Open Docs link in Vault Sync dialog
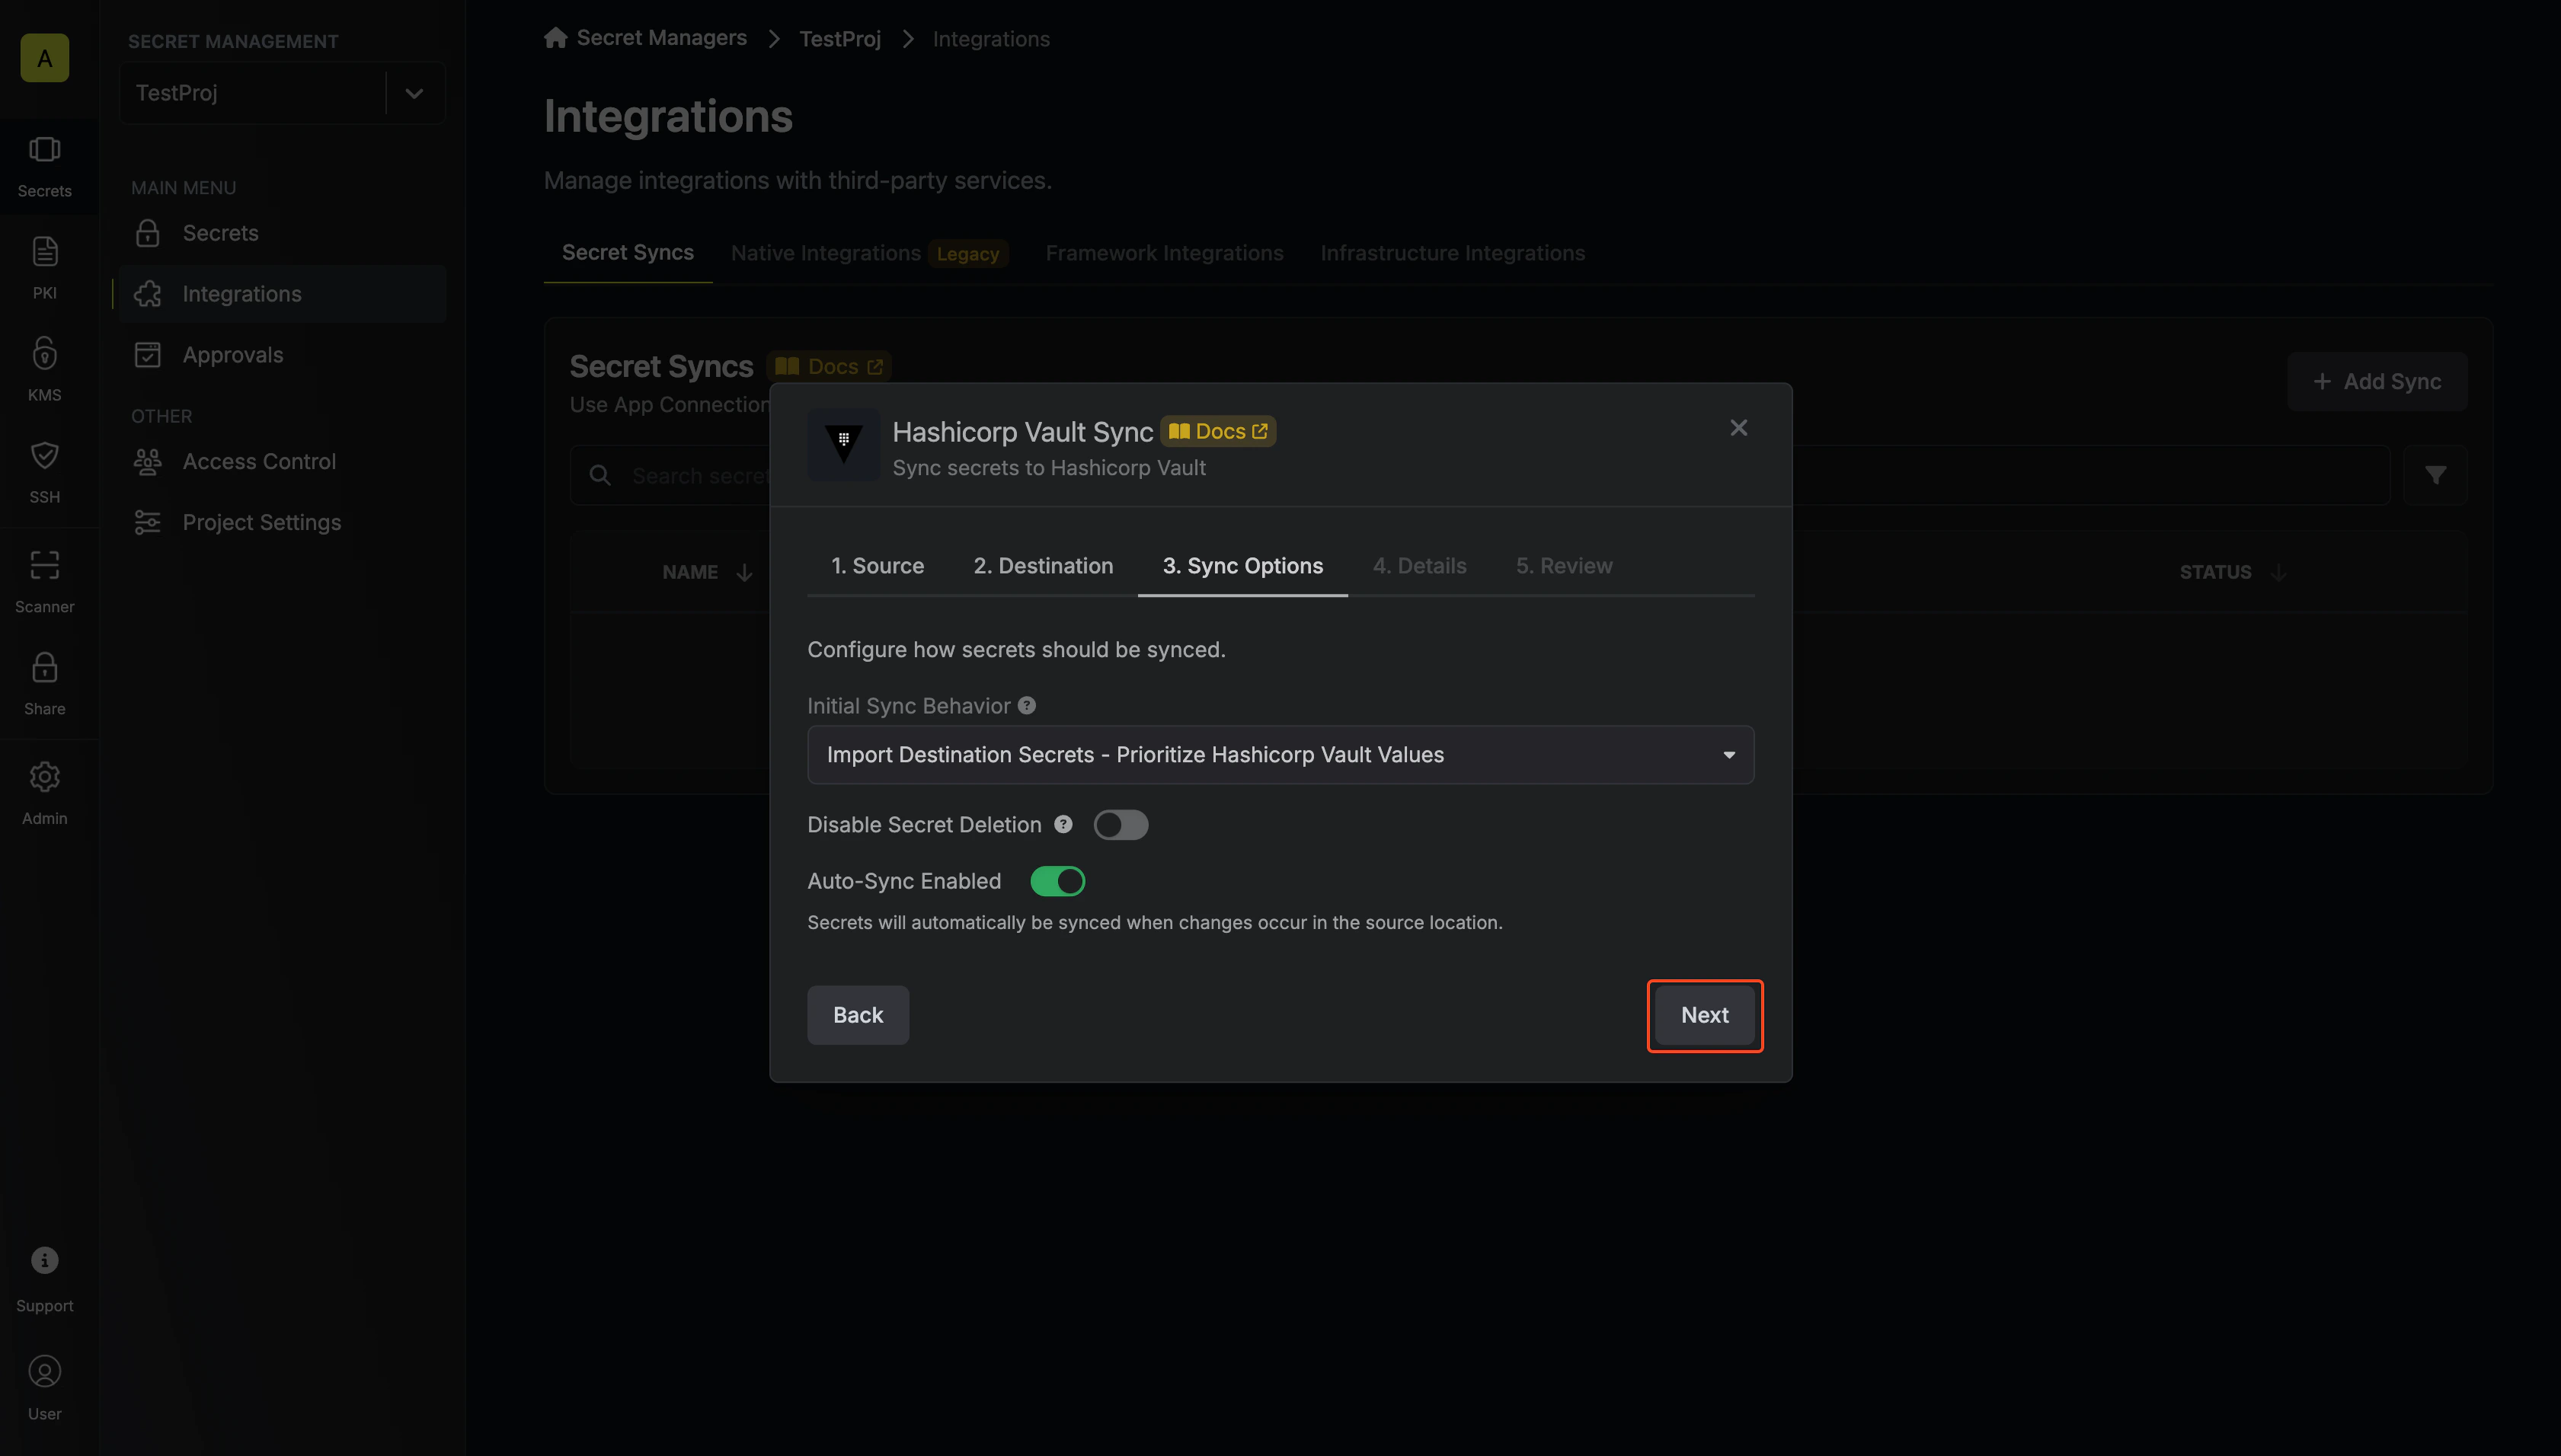The height and width of the screenshot is (1456, 2561). pyautogui.click(x=1218, y=431)
